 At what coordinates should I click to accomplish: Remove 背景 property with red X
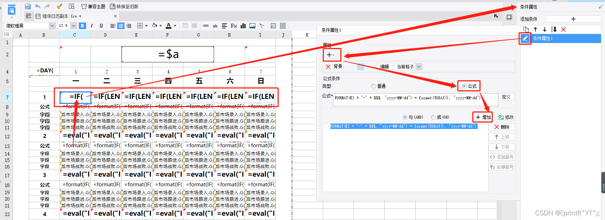coord(328,67)
